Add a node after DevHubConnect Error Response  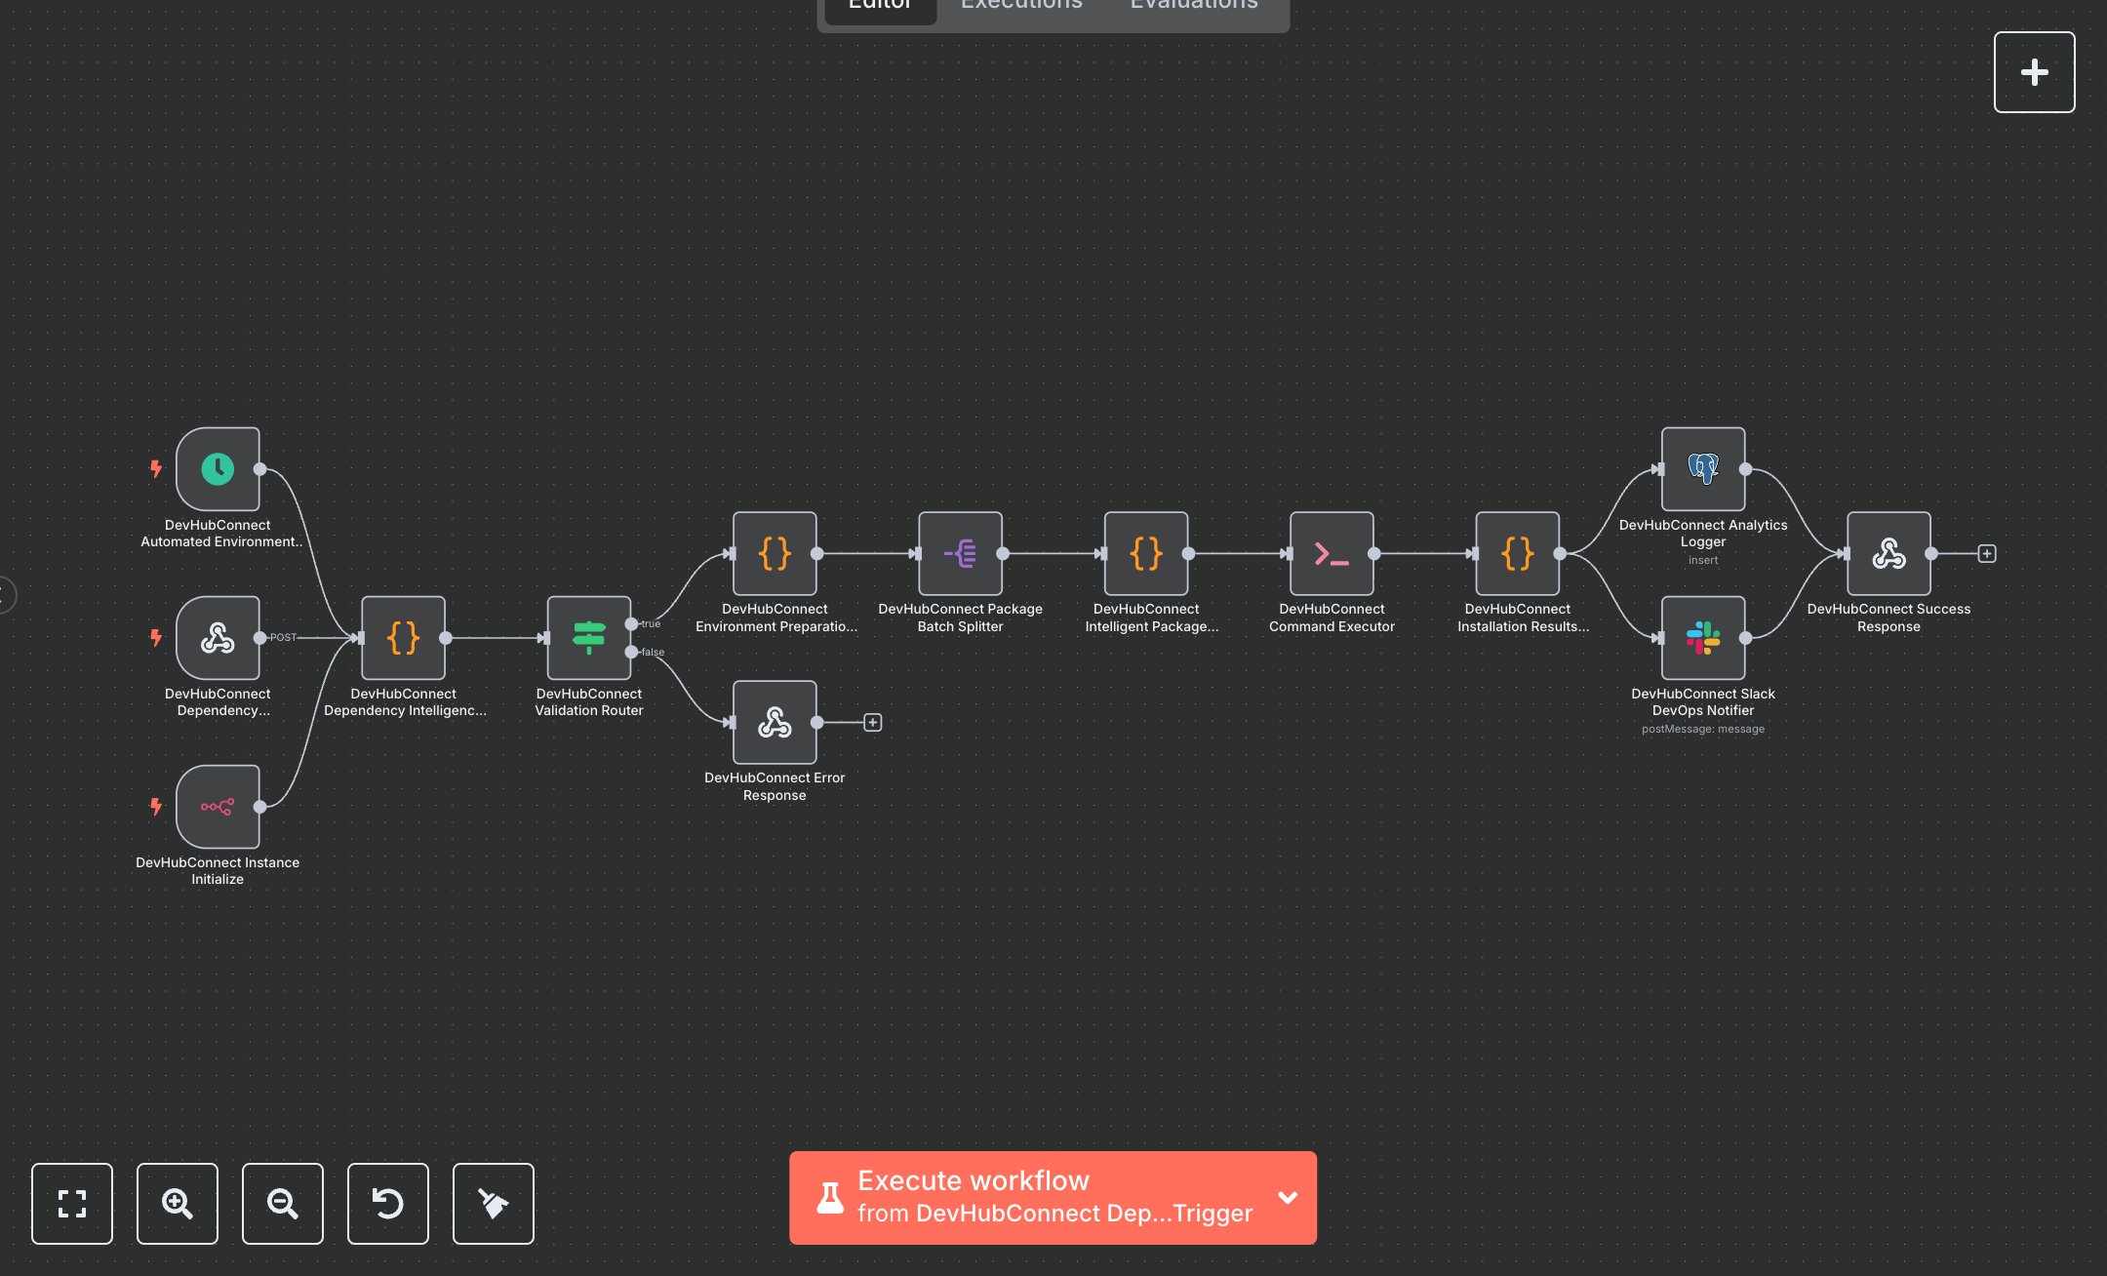[871, 722]
